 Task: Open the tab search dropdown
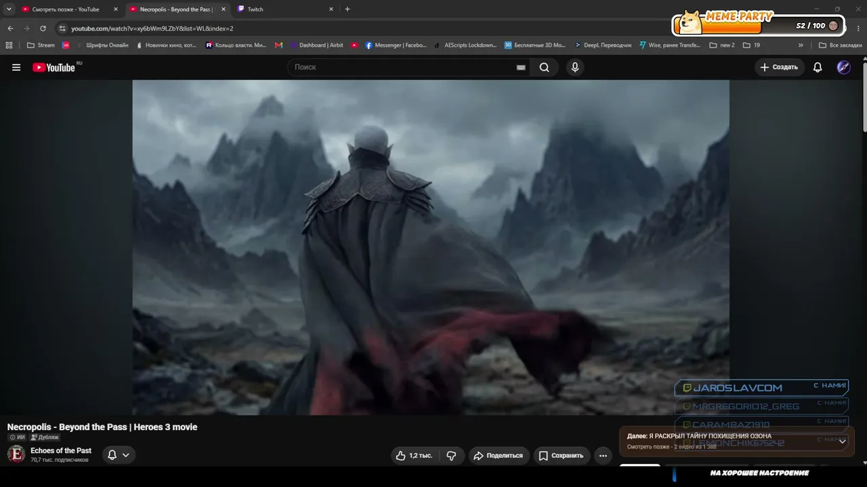coord(9,9)
